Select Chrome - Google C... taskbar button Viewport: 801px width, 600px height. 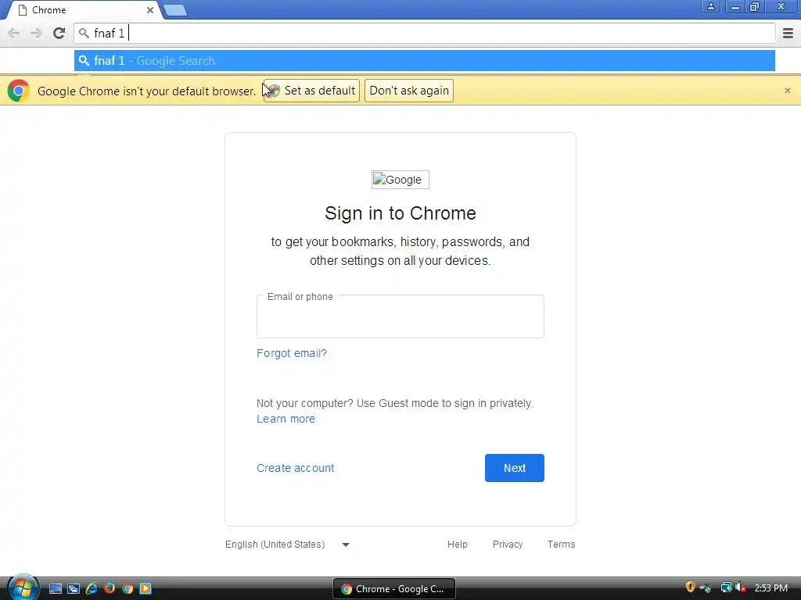tap(394, 589)
